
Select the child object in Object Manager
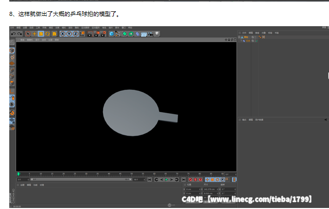[x=248, y=41]
